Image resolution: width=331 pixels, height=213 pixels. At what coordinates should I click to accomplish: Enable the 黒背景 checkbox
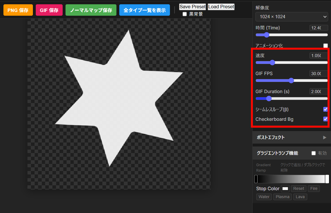point(185,14)
